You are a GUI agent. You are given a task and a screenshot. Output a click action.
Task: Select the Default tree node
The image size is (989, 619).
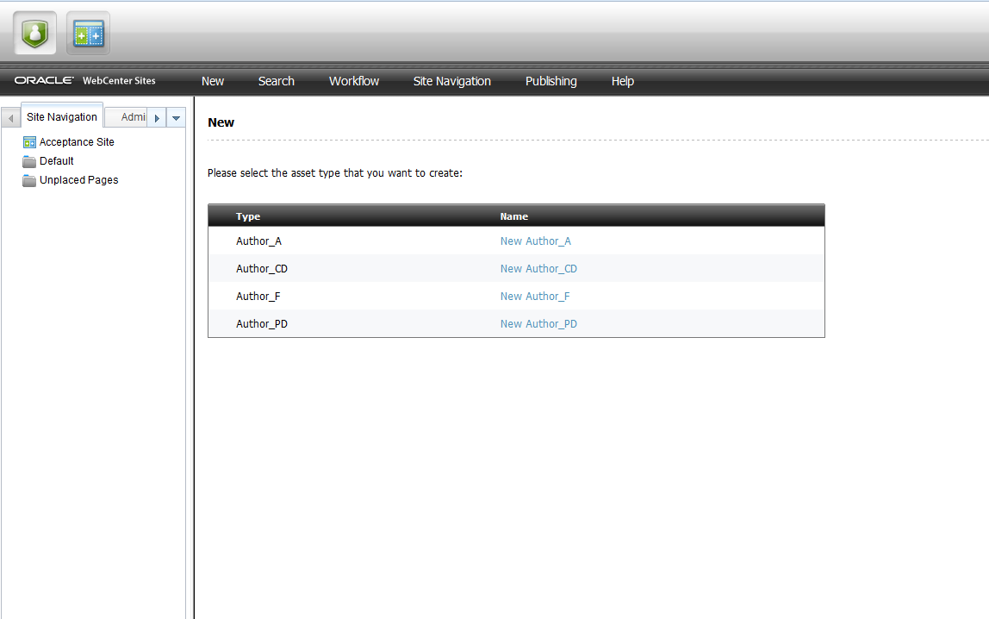point(57,161)
